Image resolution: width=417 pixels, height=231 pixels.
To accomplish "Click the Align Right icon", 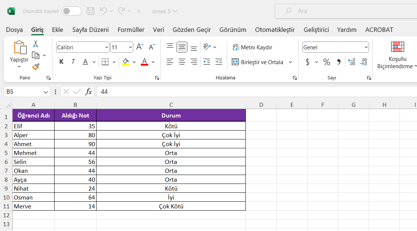I will pos(194,62).
